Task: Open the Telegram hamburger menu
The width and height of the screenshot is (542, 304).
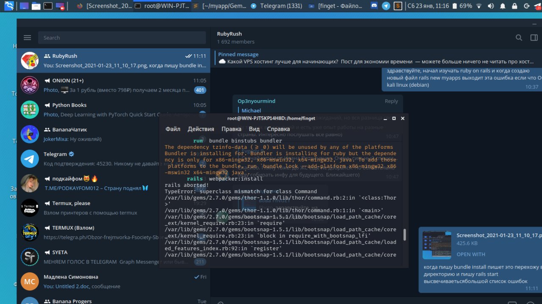Action: [28, 38]
